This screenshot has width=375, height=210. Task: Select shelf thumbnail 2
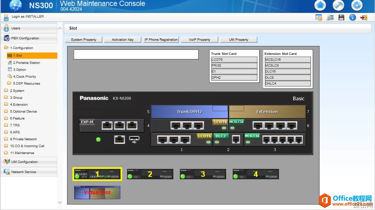(150, 174)
